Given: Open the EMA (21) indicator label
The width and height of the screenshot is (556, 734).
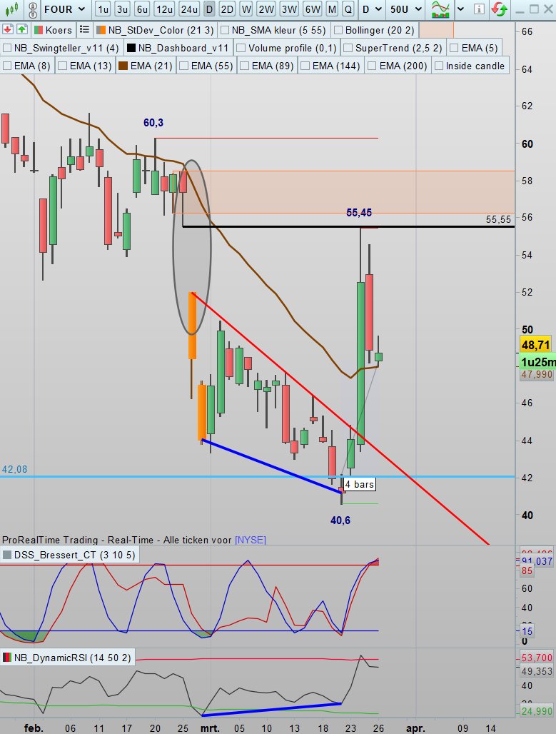Looking at the screenshot, I should [151, 66].
